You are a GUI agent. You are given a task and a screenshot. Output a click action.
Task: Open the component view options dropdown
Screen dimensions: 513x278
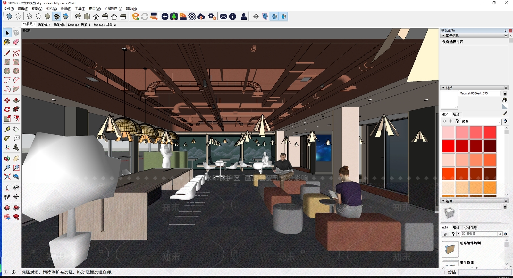[445, 234]
